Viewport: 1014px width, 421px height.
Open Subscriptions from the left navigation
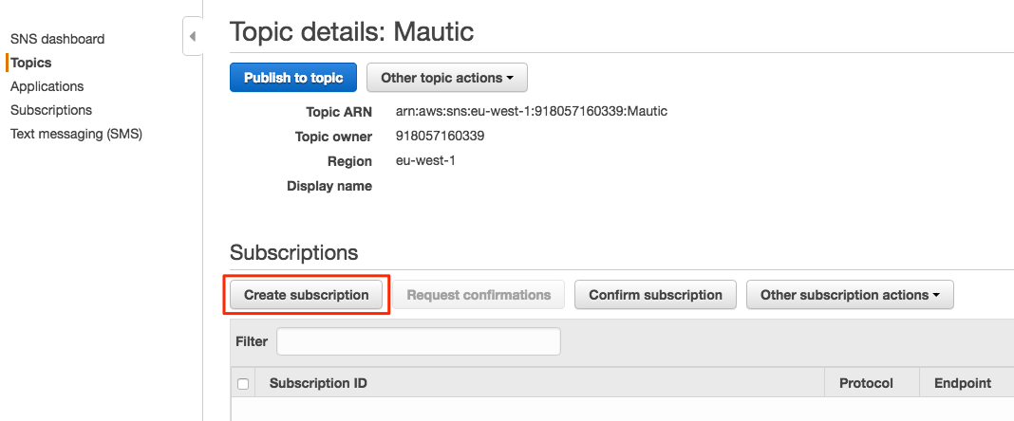point(51,110)
